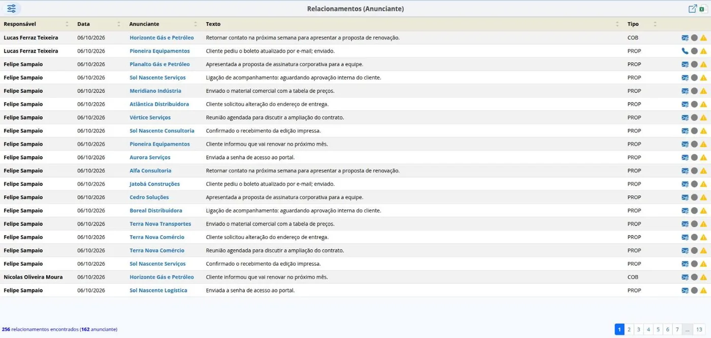Open Vértice Serviços advertiser link
The height and width of the screenshot is (338, 711).
150,118
